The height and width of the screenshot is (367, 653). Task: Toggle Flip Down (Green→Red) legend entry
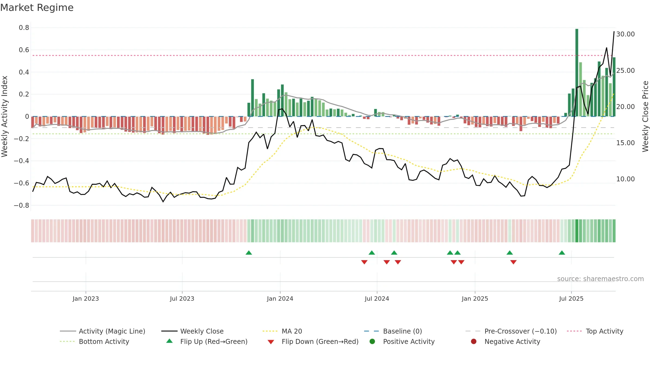pos(313,341)
